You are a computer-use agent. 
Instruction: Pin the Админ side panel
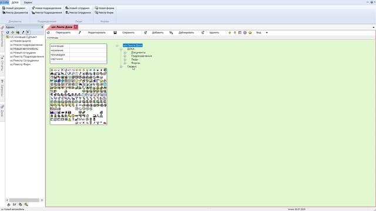42,27
